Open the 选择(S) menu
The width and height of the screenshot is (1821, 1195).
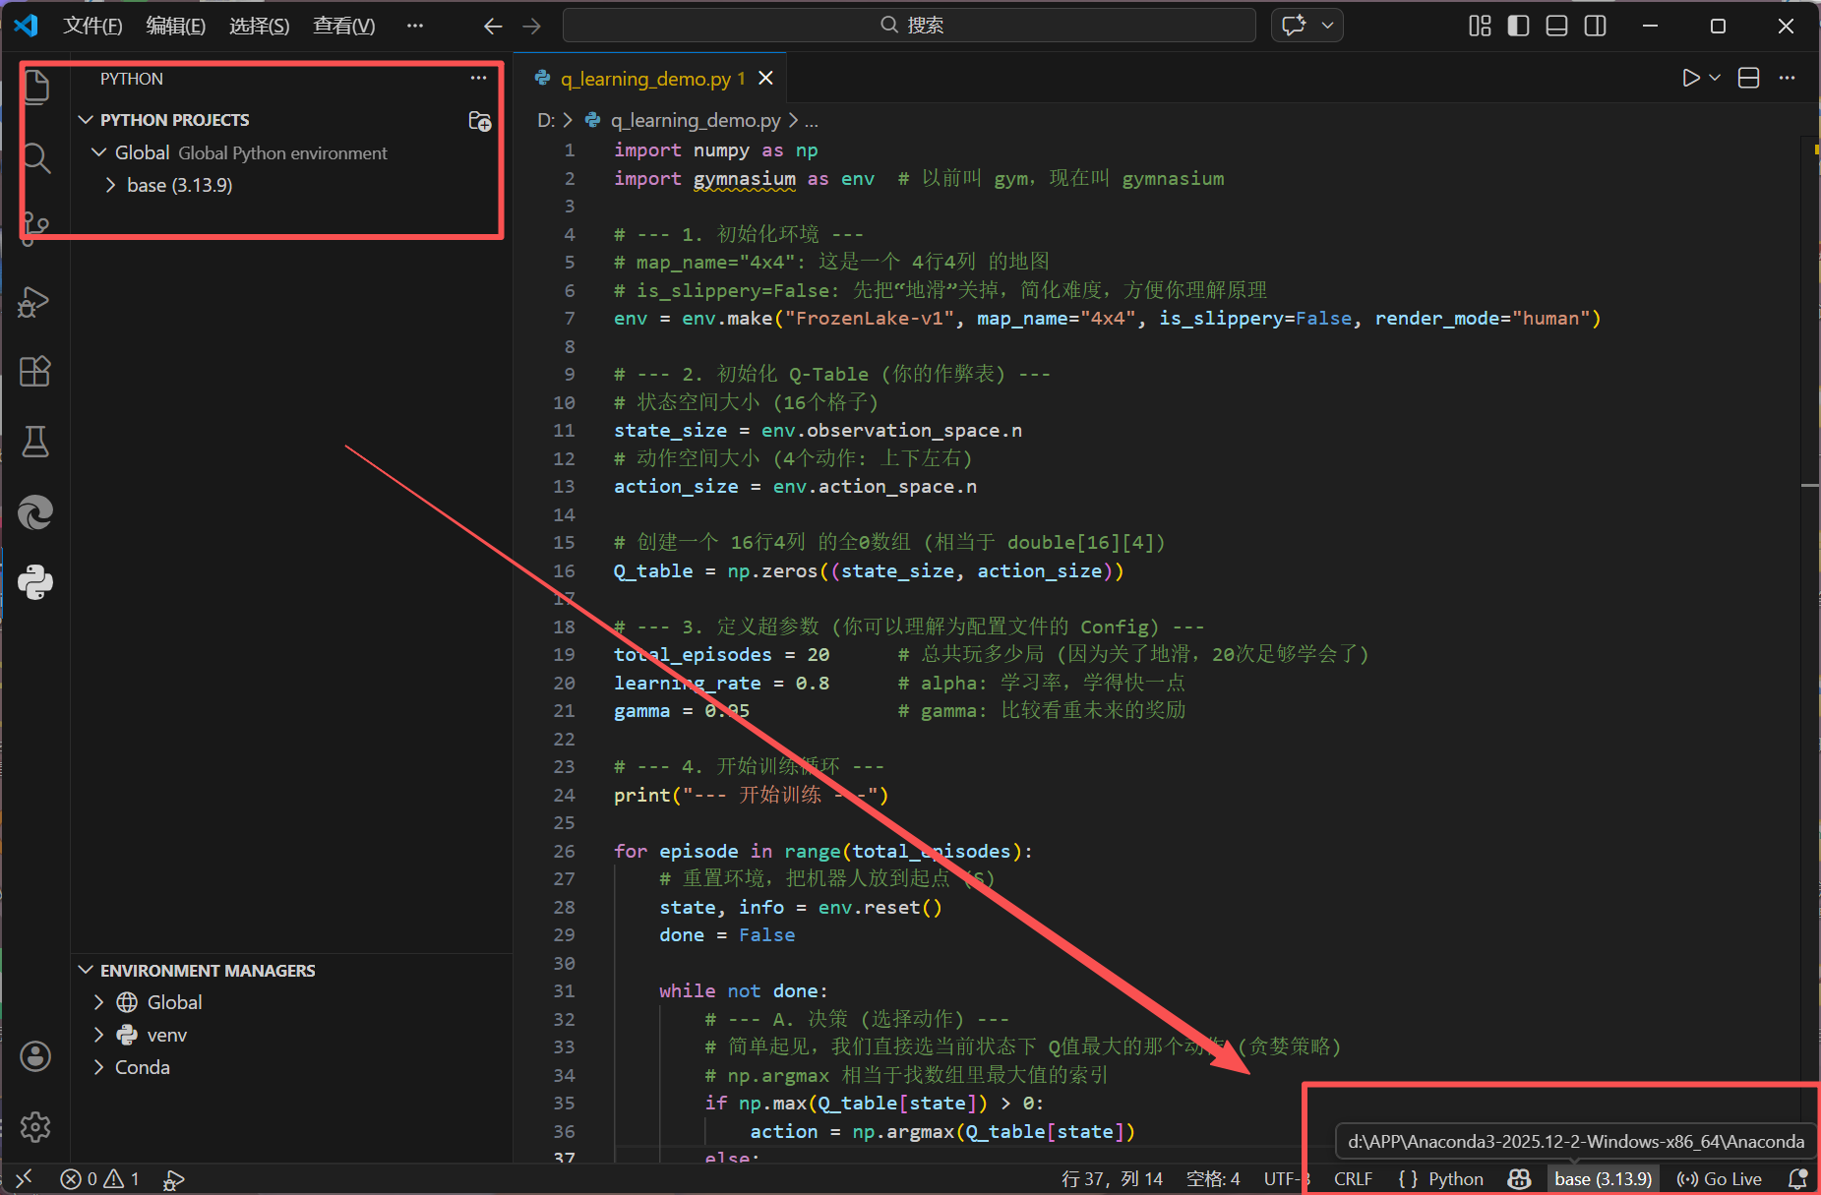pos(260,26)
